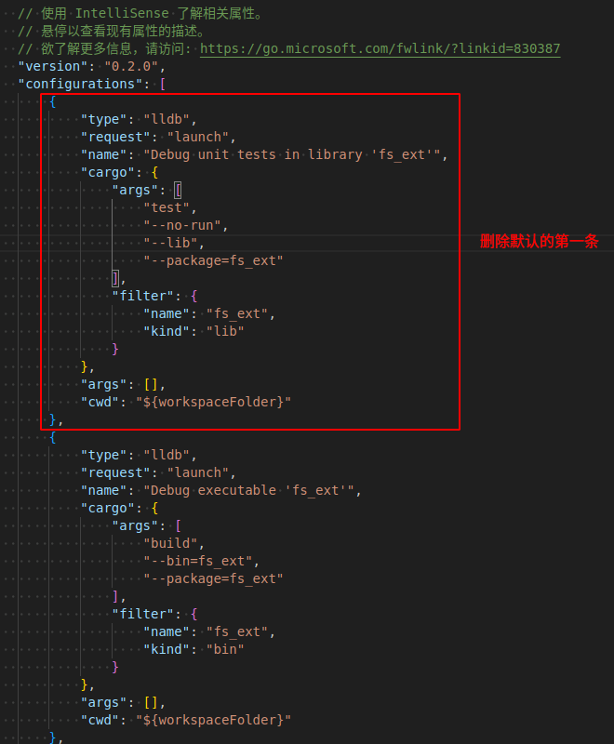The height and width of the screenshot is (744, 614).
Task: Click the "filter" key in the unit tests configuration
Action: [143, 296]
